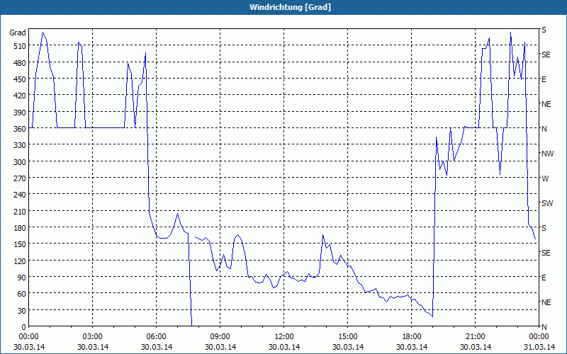567x354 pixels.
Task: Click the 360 y-axis value
Action: [x=20, y=129]
